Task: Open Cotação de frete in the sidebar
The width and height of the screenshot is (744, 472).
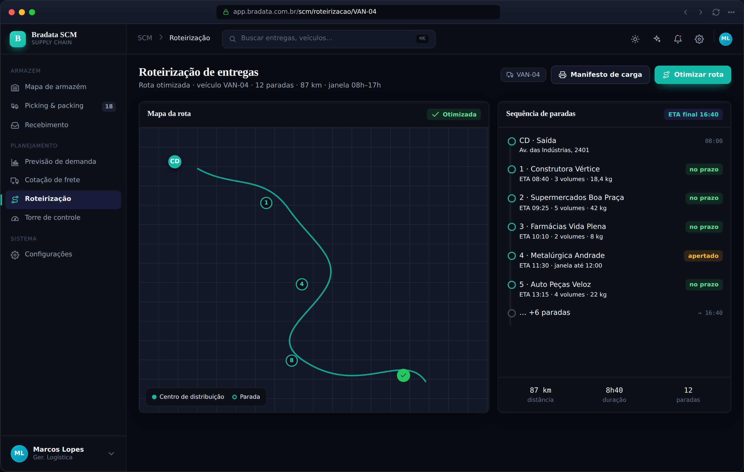Action: point(63,180)
